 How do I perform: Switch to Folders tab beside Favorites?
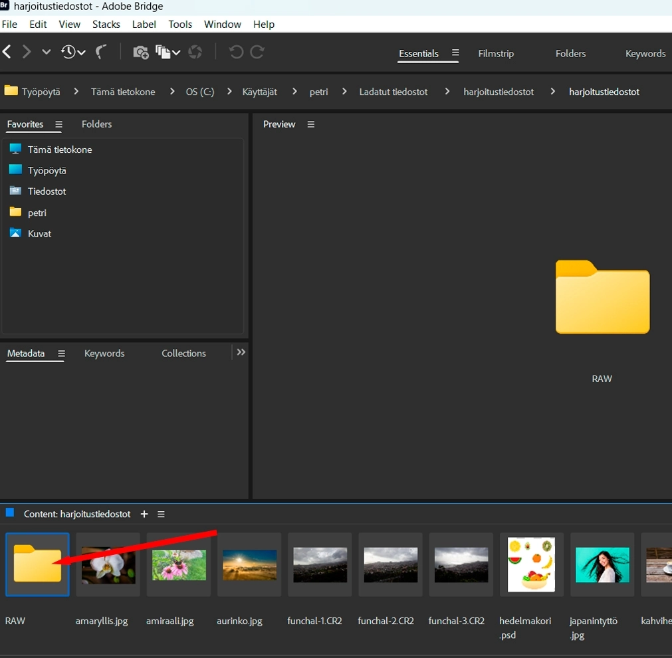(x=96, y=124)
